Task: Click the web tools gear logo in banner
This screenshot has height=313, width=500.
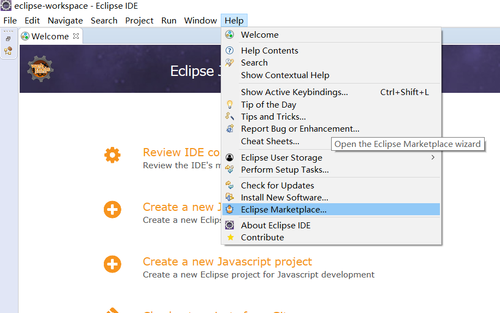Action: (40, 69)
